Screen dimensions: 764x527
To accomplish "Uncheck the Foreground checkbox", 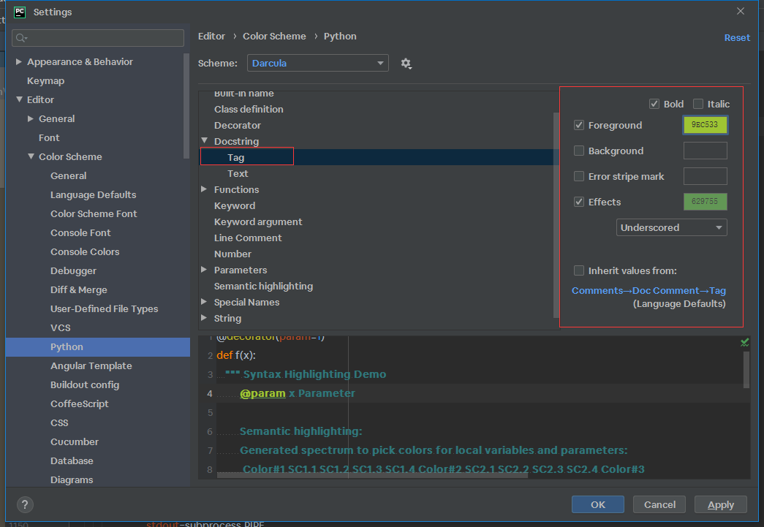I will pyautogui.click(x=579, y=125).
